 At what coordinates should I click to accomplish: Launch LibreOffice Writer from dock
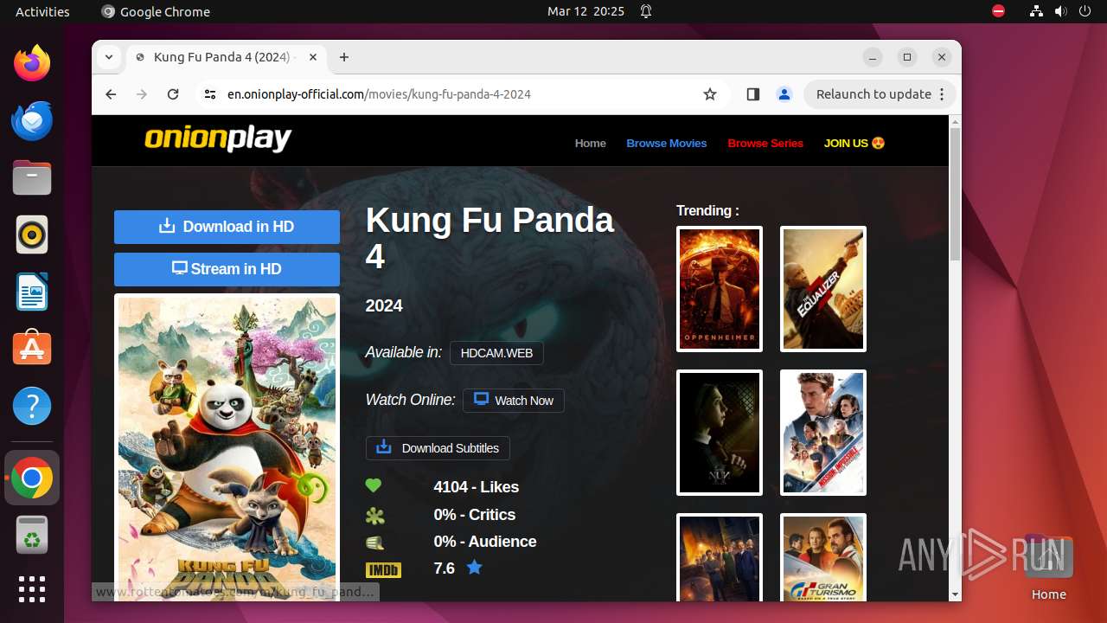32,292
